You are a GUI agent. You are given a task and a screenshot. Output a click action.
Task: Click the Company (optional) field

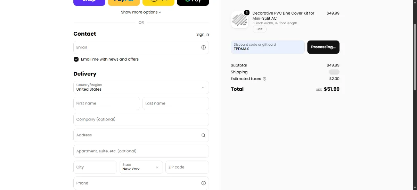click(x=141, y=119)
